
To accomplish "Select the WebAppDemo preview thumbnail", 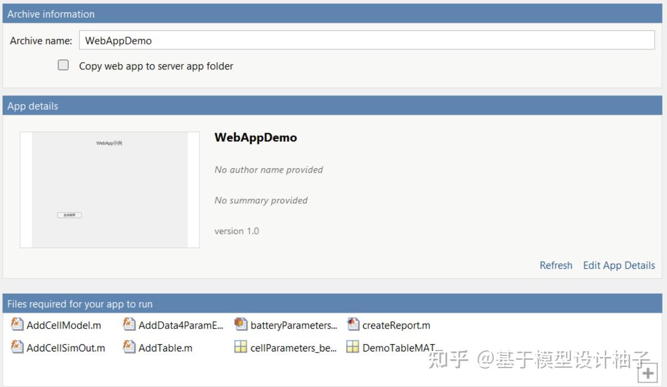I will click(110, 190).
